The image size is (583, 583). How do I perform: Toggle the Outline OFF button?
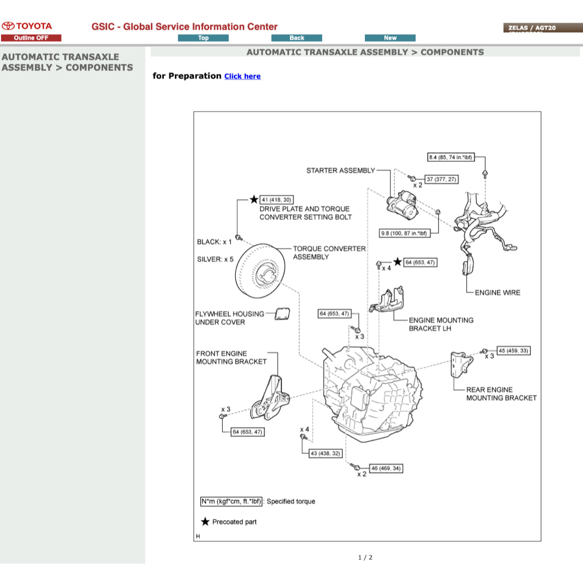click(31, 38)
